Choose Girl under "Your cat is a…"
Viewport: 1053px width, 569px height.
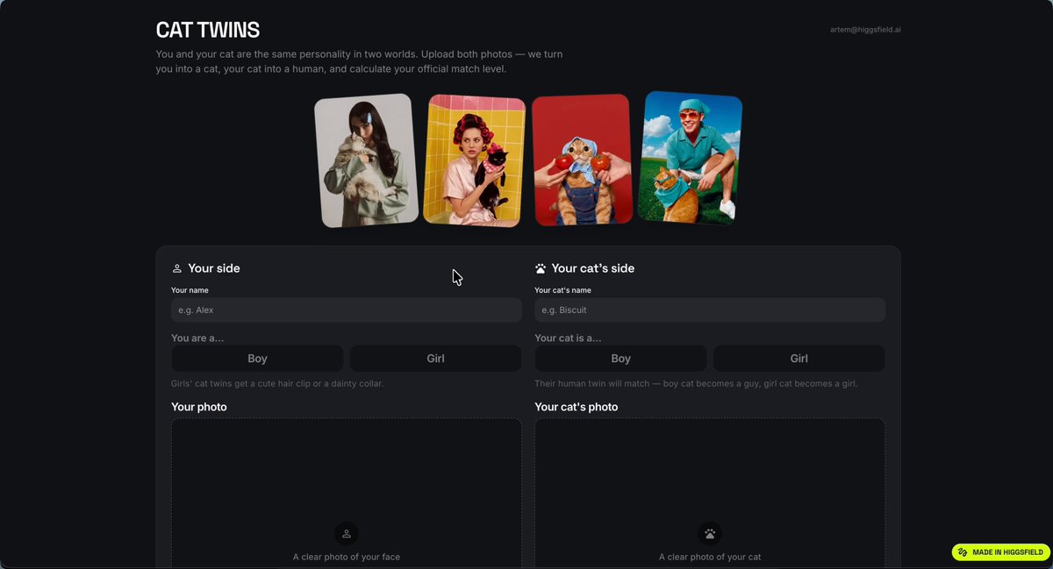799,359
